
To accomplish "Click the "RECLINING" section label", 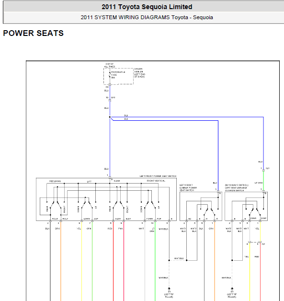I will click(x=55, y=181).
